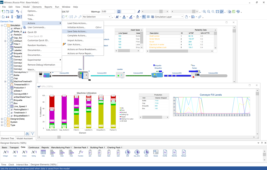The image size is (267, 170).
Task: Expand the Type tree node
Action: 2,125
